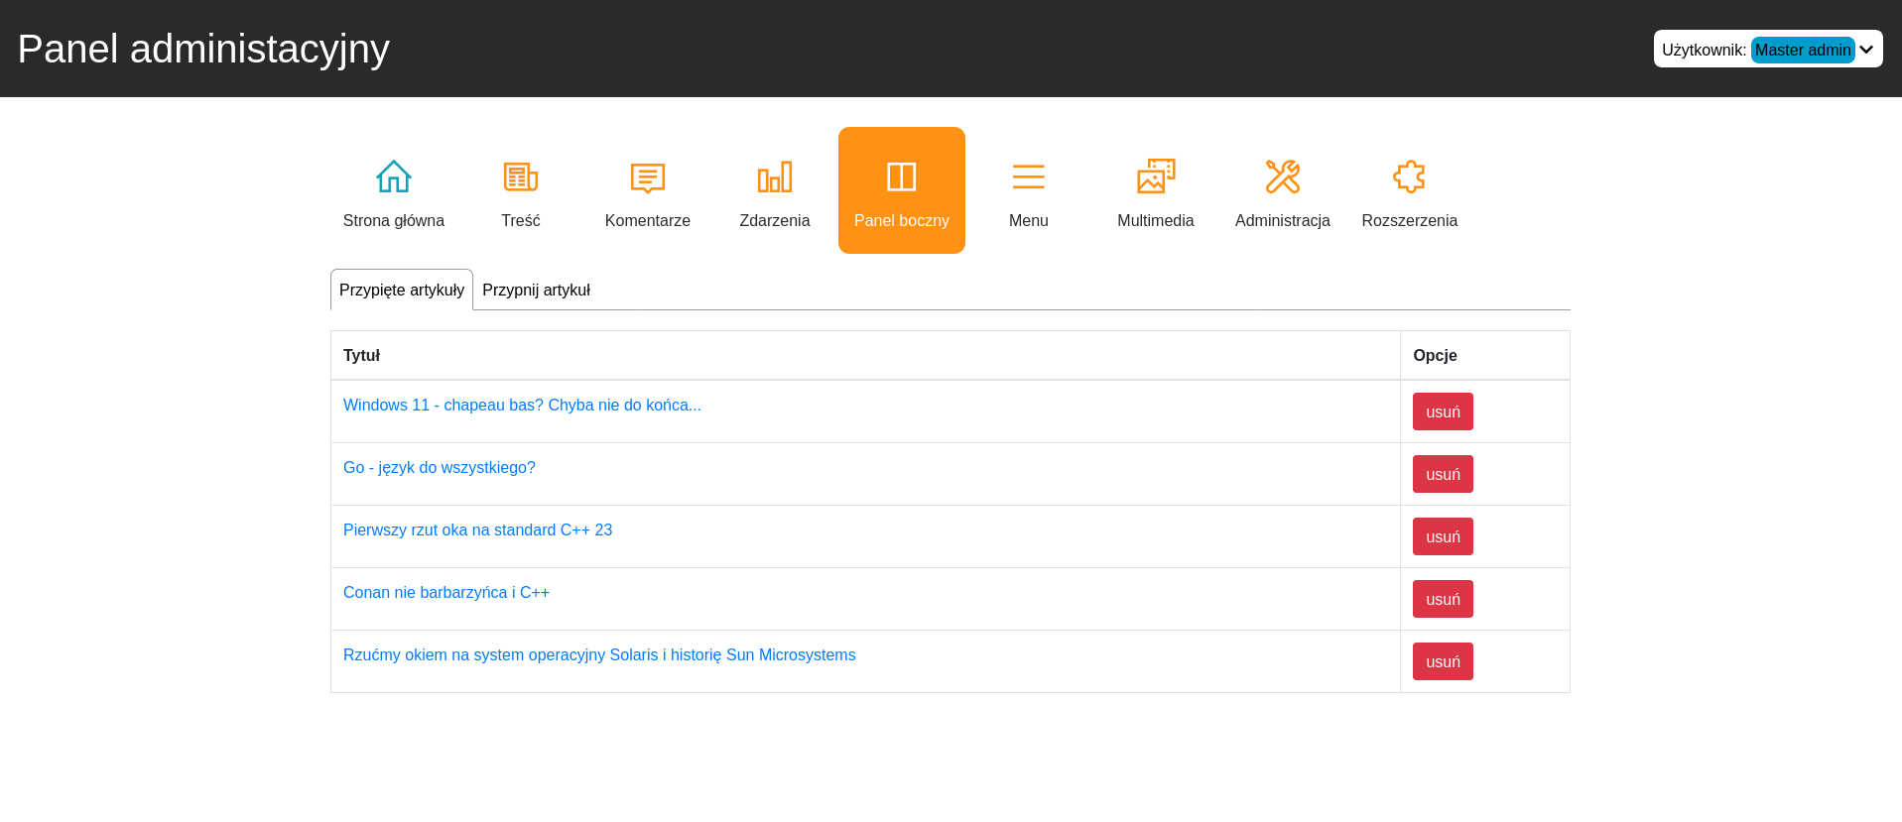Viewport: 1902px width, 822px height.
Task: Click the Administracja label
Action: tap(1283, 220)
